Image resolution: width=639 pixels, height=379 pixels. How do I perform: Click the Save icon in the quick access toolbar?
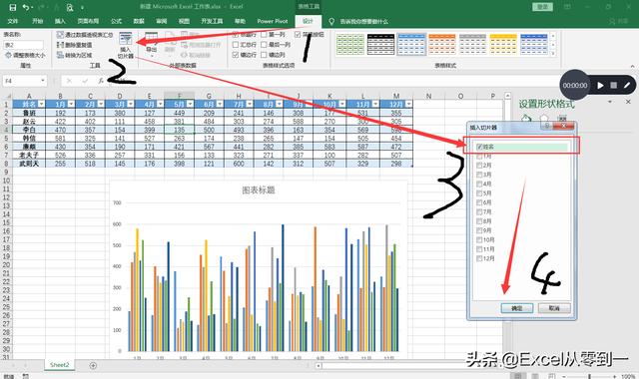[x=13, y=7]
